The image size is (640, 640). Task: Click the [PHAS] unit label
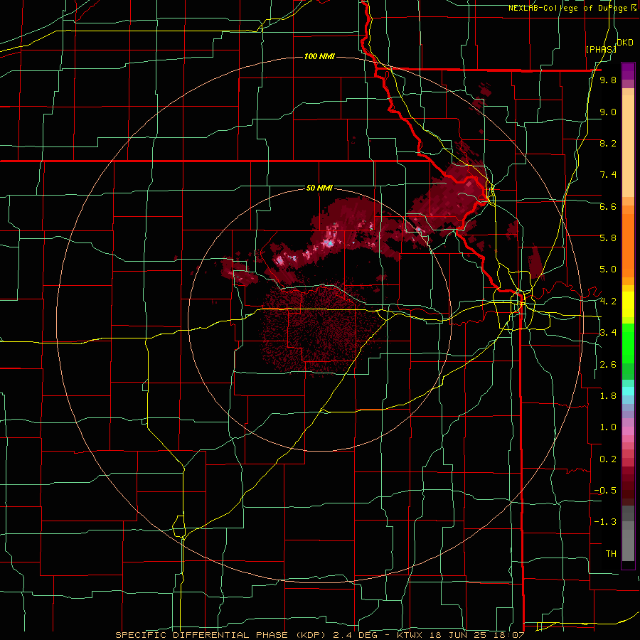click(601, 49)
